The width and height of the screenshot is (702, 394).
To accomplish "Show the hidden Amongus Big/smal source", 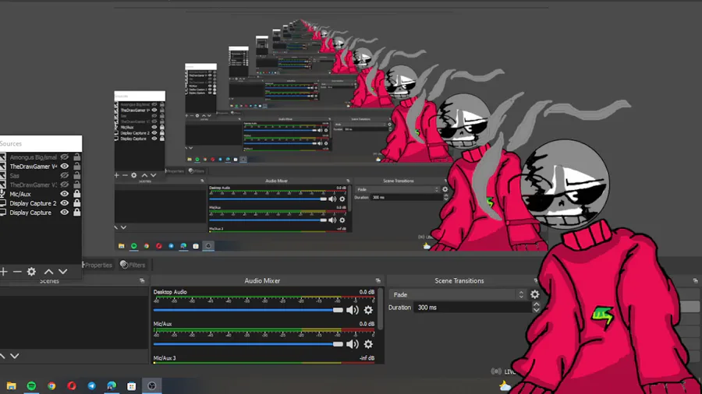I will pyautogui.click(x=65, y=157).
